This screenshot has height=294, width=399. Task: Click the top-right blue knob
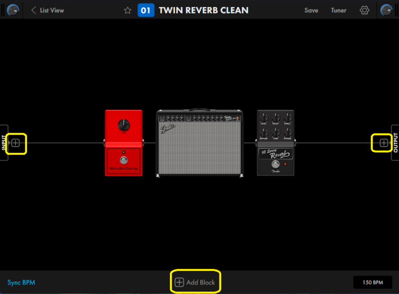[x=386, y=10]
